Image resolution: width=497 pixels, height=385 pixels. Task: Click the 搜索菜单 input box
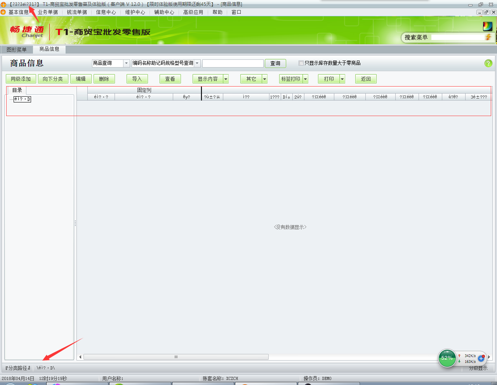458,37
